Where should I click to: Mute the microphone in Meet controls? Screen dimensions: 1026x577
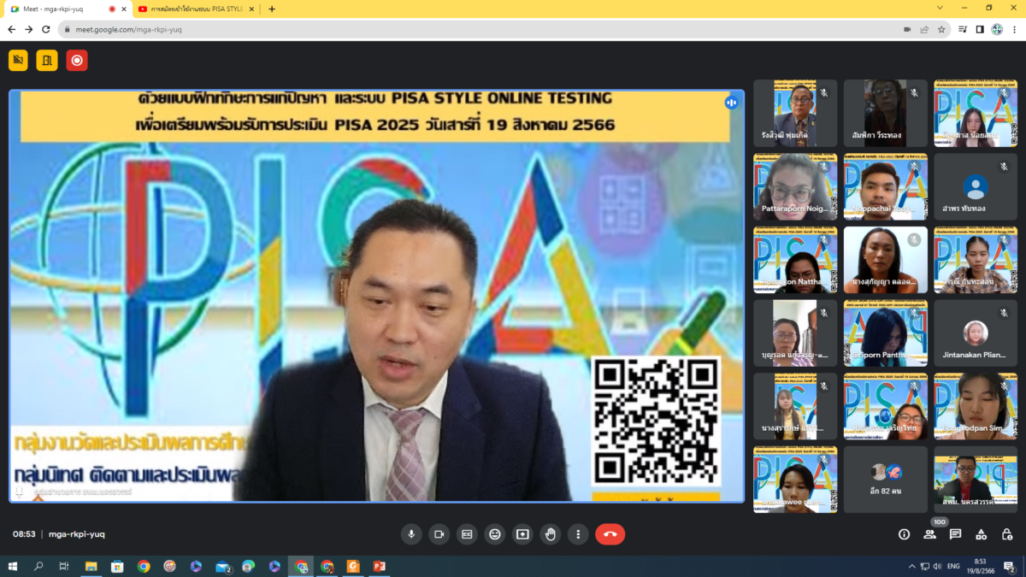click(411, 534)
